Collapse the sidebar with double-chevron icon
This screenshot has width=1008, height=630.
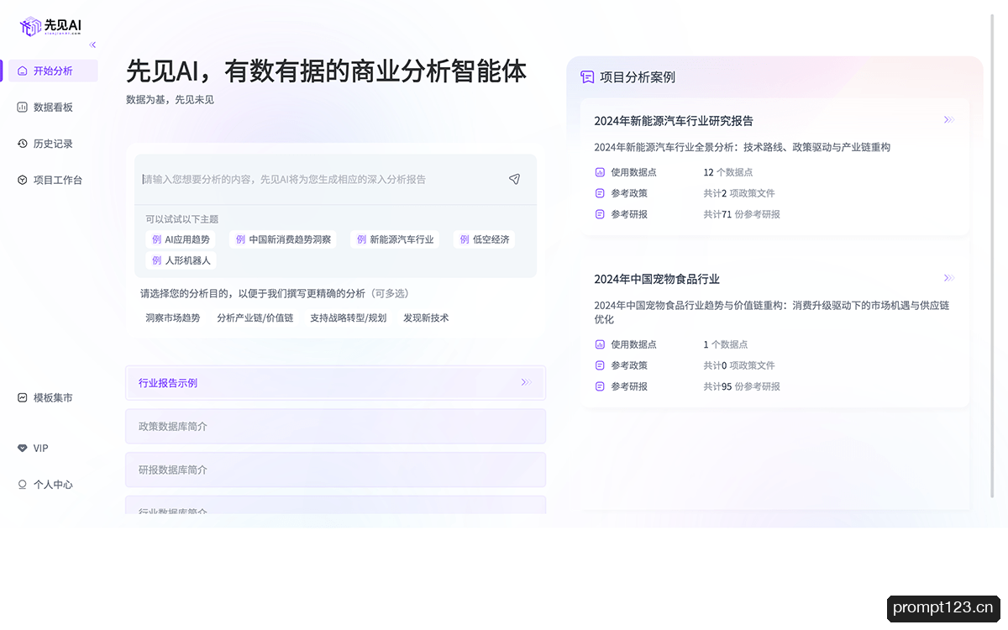(92, 45)
